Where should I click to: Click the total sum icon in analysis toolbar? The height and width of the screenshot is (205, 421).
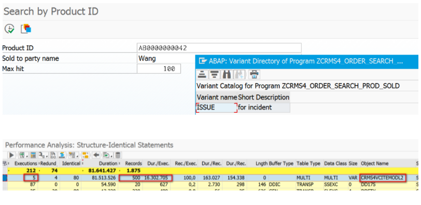62,155
